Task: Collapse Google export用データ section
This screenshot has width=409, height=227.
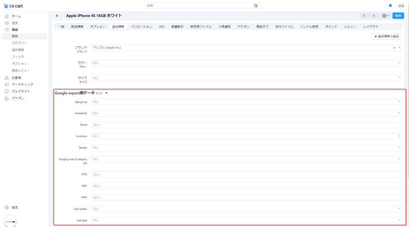Action: (106, 93)
